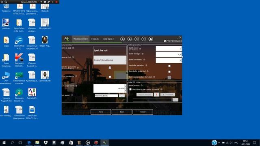The width and height of the screenshot is (260, 146).
Task: Click the MCreator logo icon
Action: [x=67, y=39]
